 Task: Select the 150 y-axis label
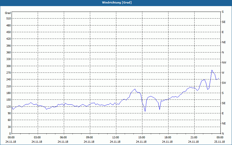(9, 100)
